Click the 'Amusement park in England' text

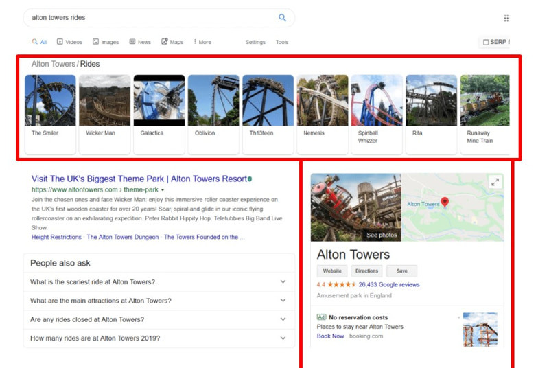(354, 295)
